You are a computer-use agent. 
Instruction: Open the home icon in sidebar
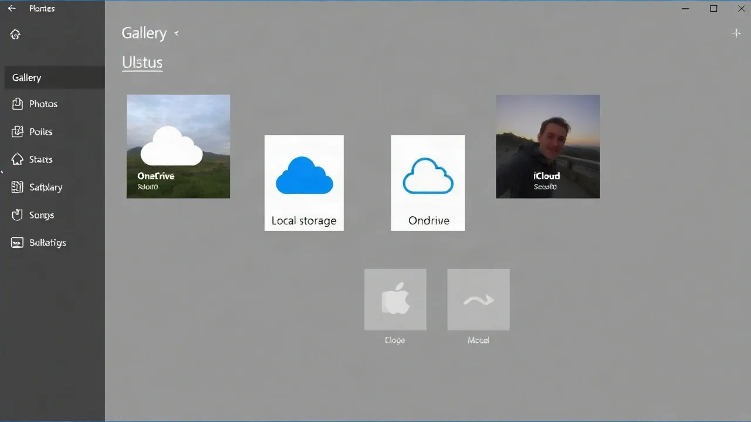(x=16, y=35)
